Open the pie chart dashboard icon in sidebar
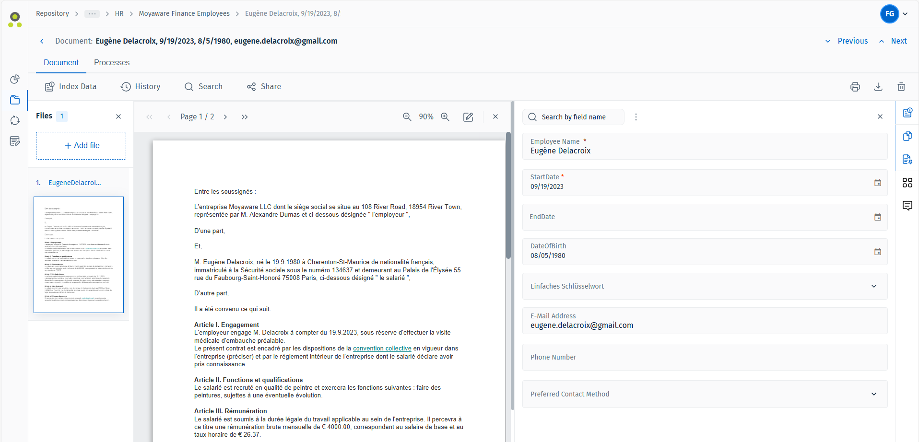919x442 pixels. pos(15,79)
